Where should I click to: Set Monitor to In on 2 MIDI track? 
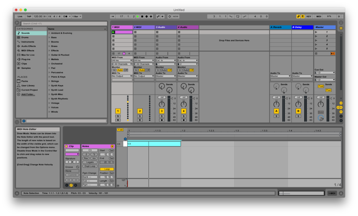tap(136, 70)
